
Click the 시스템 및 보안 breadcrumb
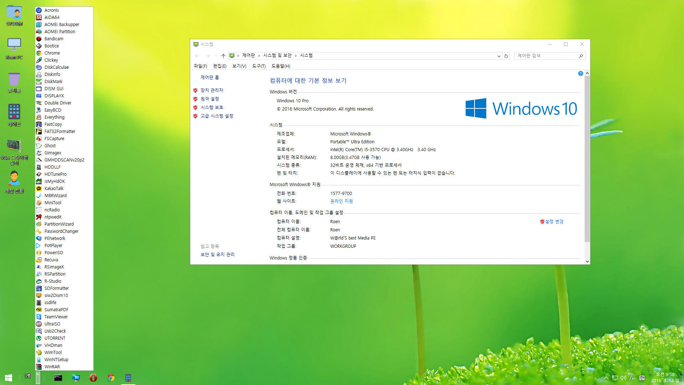tap(277, 56)
